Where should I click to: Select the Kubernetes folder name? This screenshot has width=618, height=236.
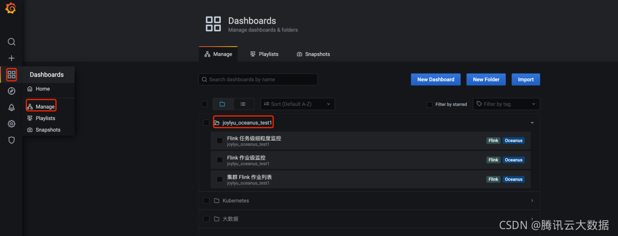236,201
